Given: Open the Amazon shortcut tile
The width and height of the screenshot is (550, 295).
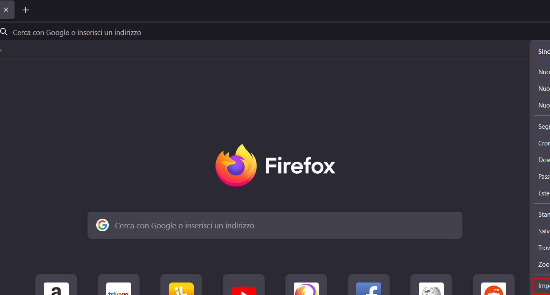Looking at the screenshot, I should [x=56, y=285].
